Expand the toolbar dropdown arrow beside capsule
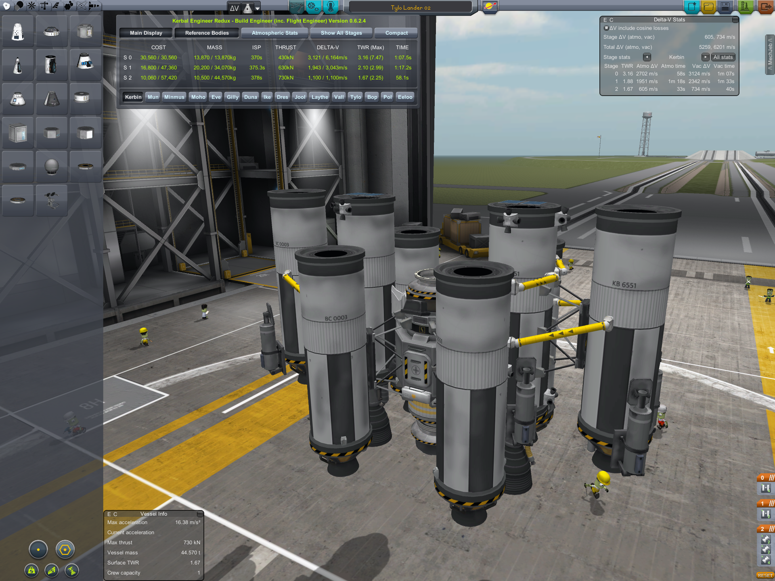775x581 pixels. (x=258, y=8)
